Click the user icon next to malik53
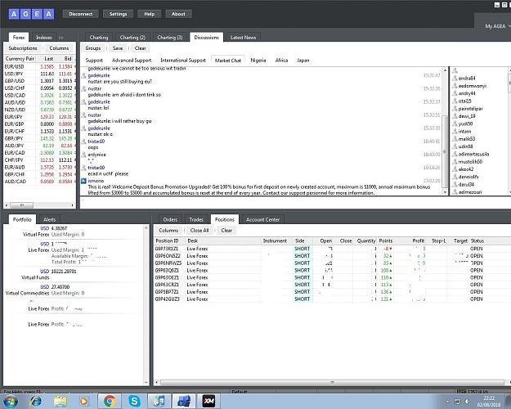The width and height of the screenshot is (511, 409). pos(455,139)
